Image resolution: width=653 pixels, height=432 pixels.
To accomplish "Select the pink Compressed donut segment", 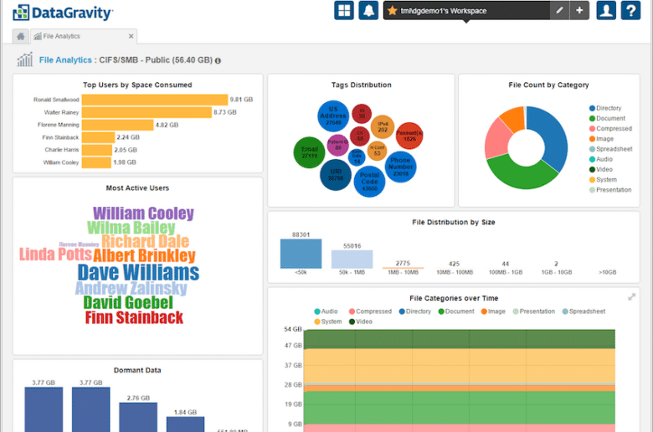I will pyautogui.click(x=497, y=139).
